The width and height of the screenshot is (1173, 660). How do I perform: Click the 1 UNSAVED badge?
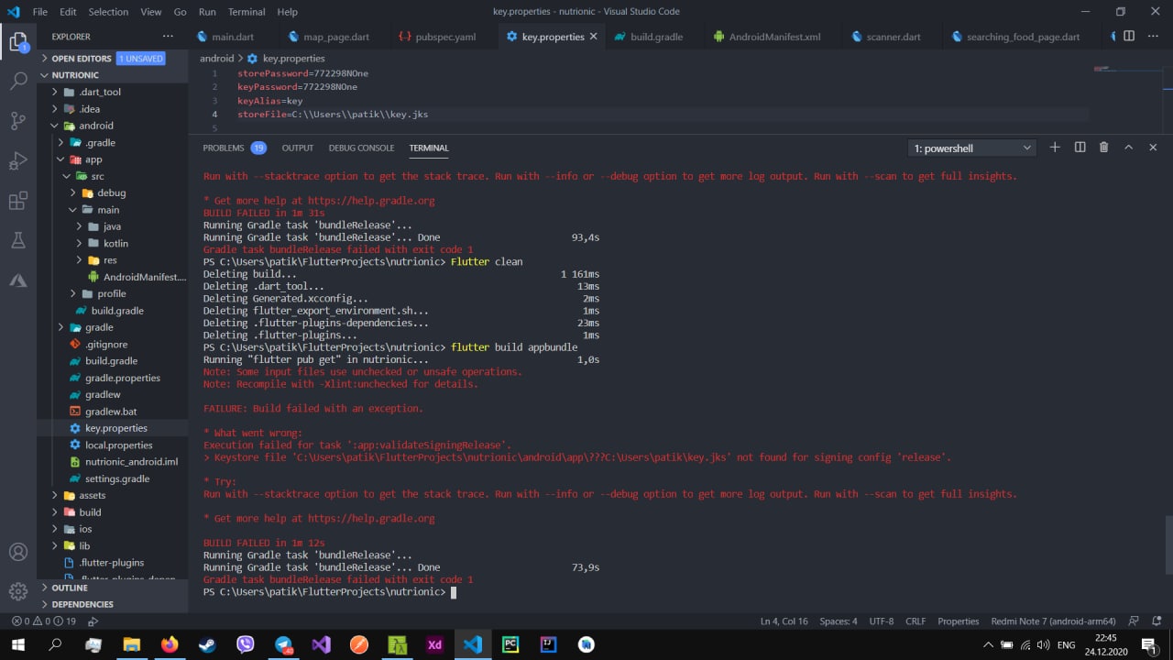(x=140, y=59)
